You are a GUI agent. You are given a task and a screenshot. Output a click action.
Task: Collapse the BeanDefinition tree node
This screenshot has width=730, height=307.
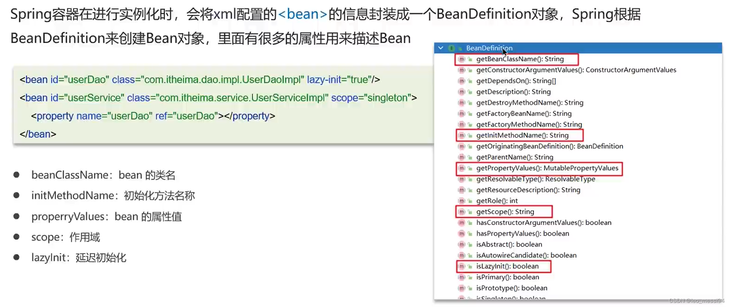pos(441,48)
